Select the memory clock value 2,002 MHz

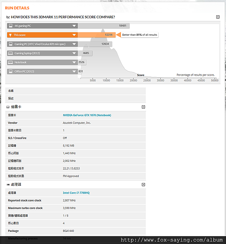pyautogui.click(x=69, y=161)
